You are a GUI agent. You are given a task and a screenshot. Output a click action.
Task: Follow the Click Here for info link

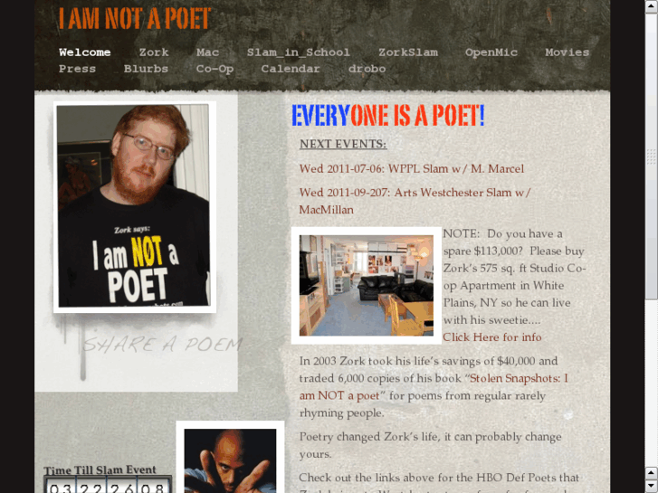(x=491, y=337)
